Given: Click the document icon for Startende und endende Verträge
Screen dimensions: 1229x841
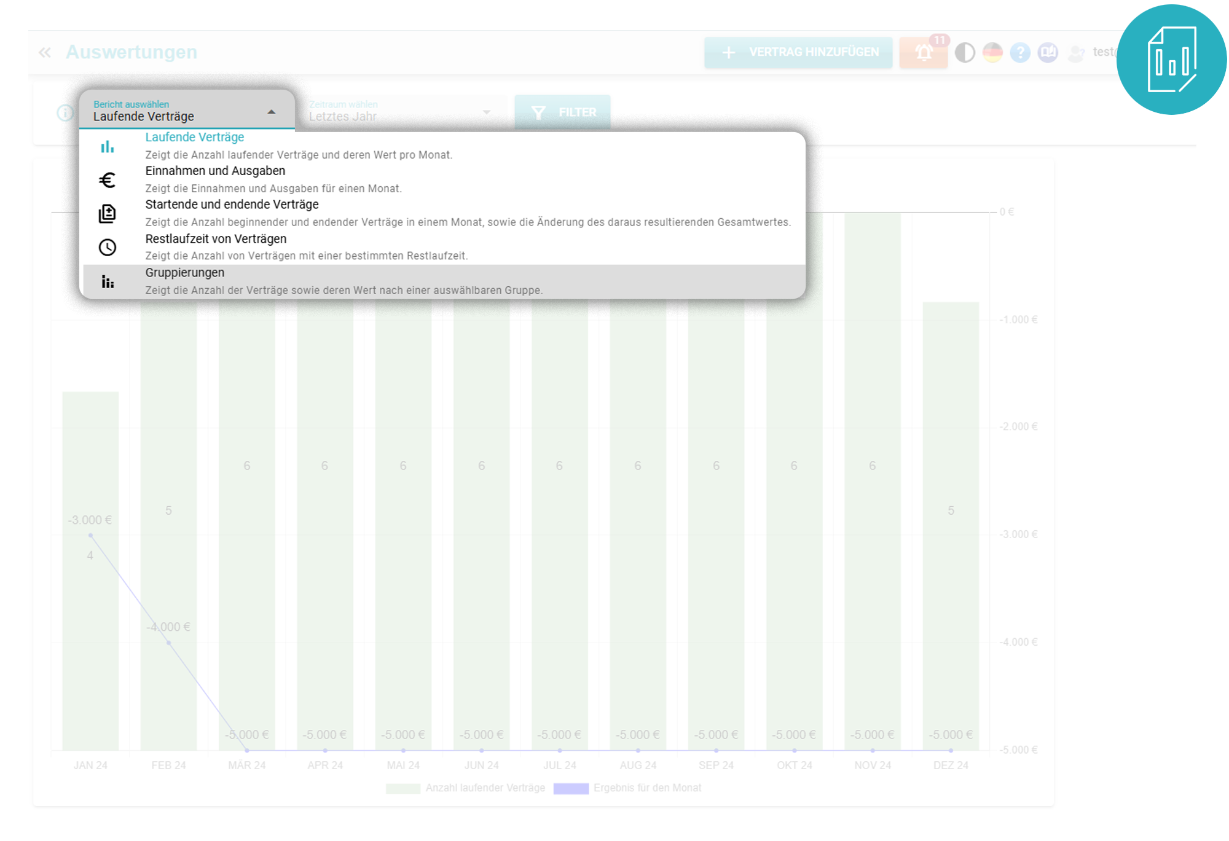Looking at the screenshot, I should 108,214.
